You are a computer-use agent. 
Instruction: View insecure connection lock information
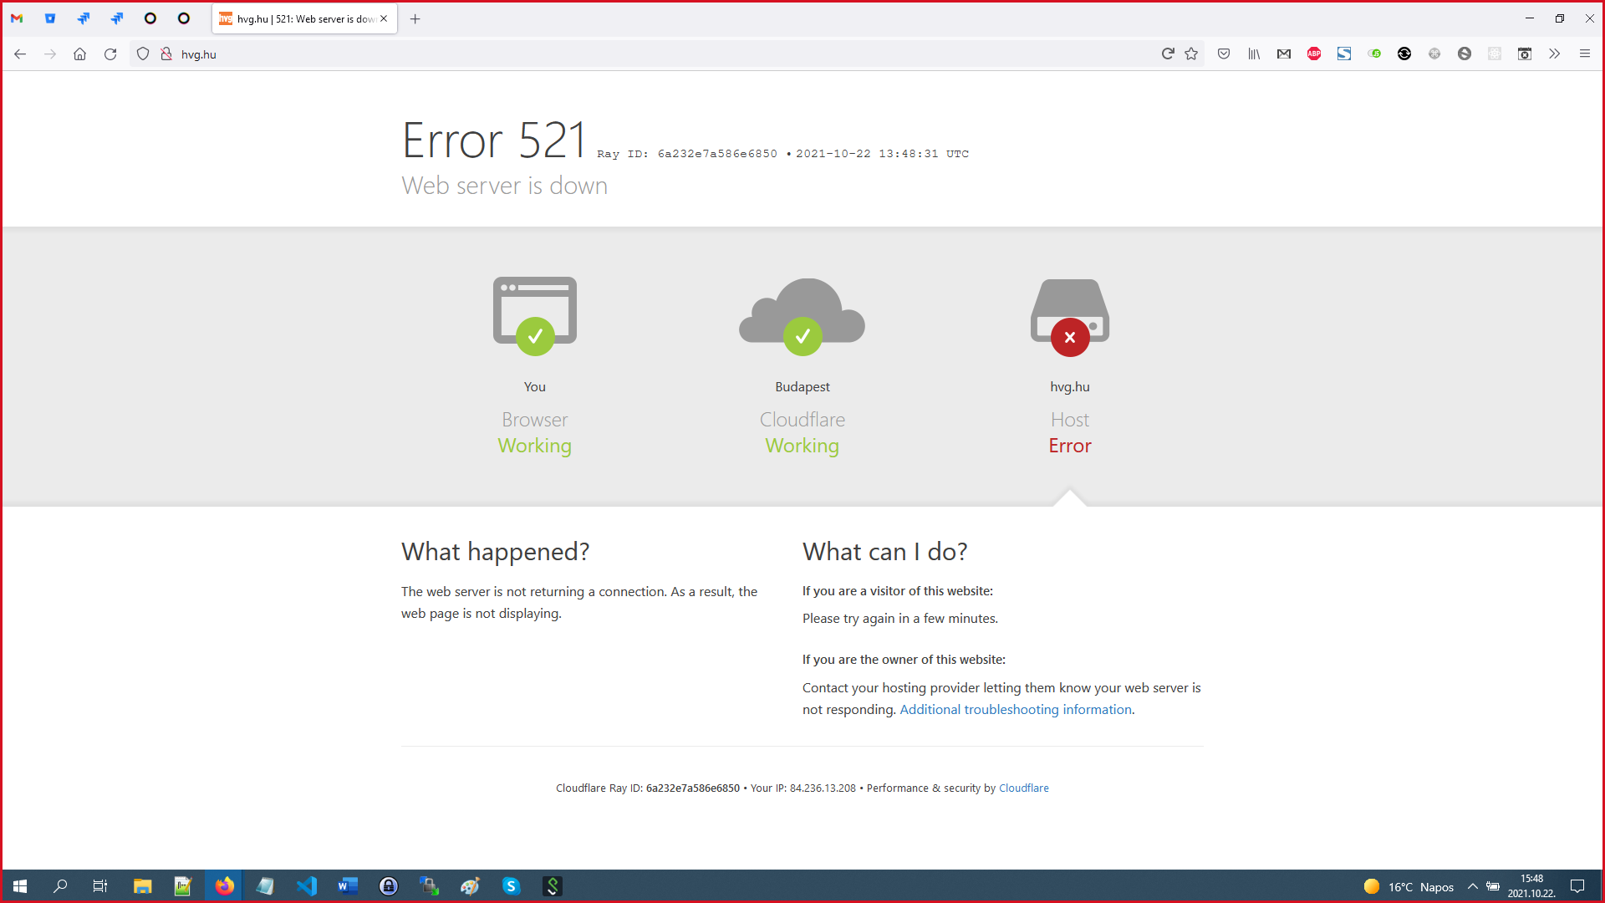(x=166, y=54)
